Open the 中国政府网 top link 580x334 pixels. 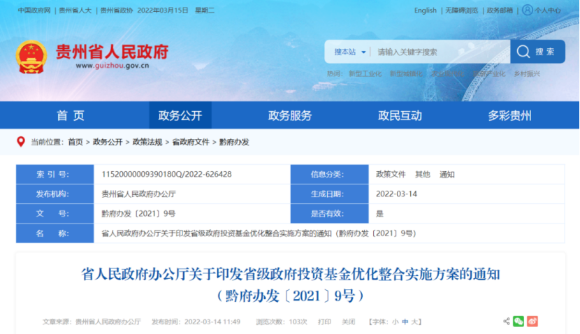tap(34, 10)
